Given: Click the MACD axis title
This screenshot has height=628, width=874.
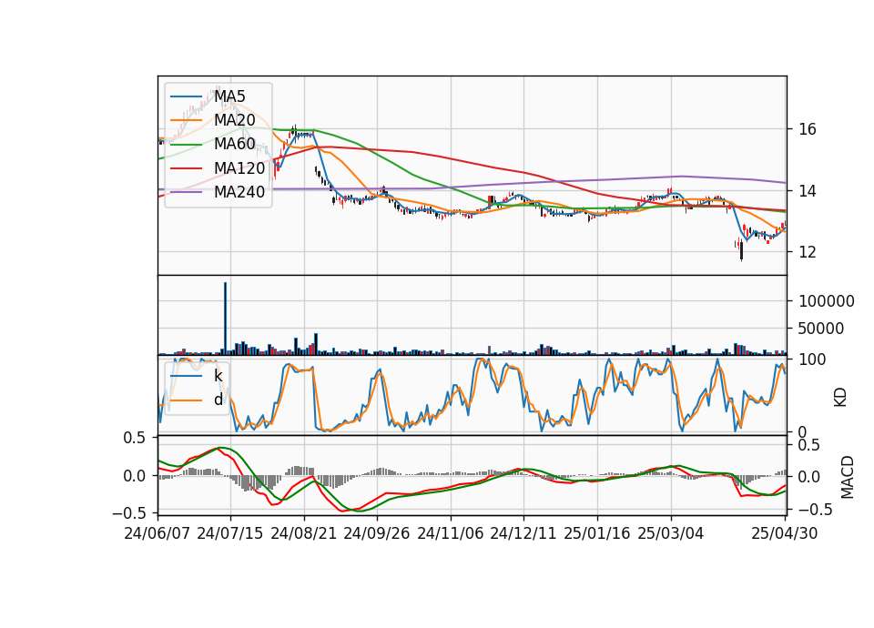Looking at the screenshot, I should point(848,477).
